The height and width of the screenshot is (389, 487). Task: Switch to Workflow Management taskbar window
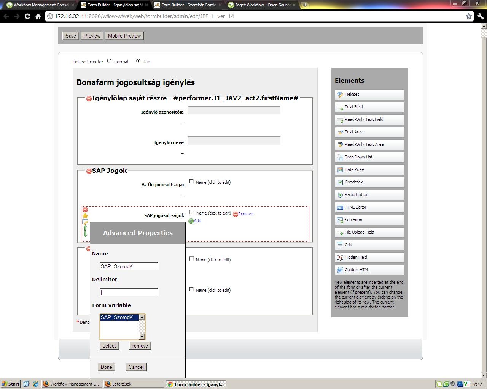pyautogui.click(x=72, y=384)
